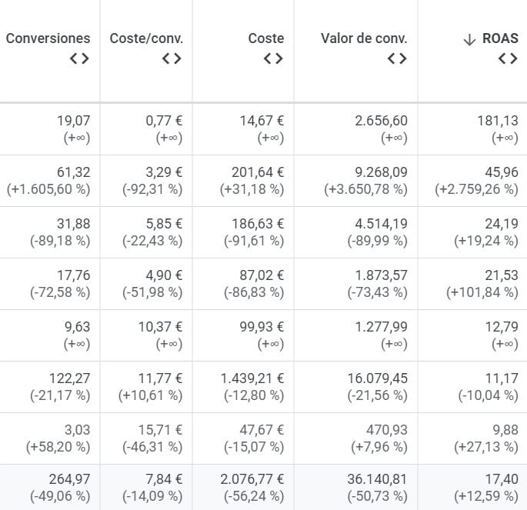Click the expand arrows icon under ROAS
527x510 pixels.
(508, 58)
